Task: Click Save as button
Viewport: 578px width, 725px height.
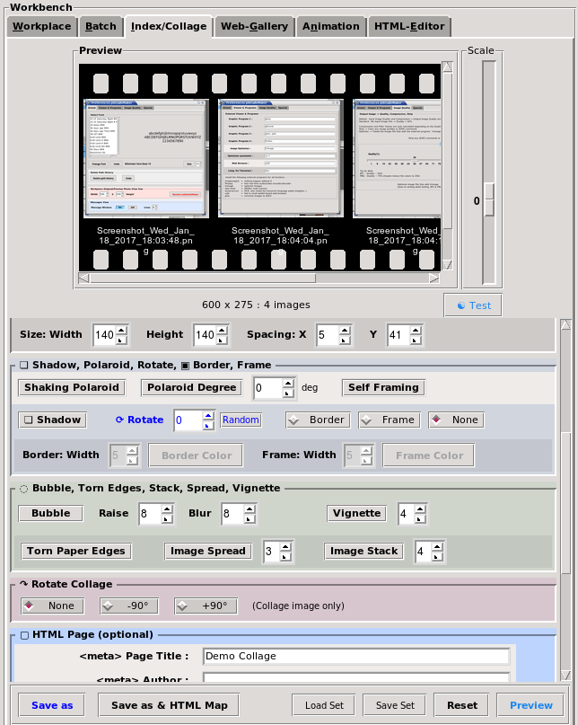Action: click(52, 705)
